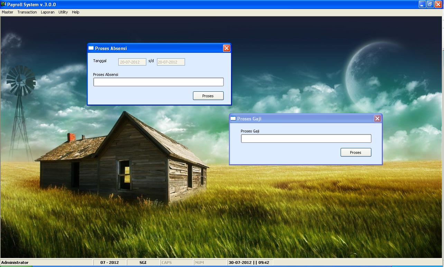Open the Transaction menu
Image resolution: width=444 pixels, height=267 pixels.
click(x=27, y=12)
